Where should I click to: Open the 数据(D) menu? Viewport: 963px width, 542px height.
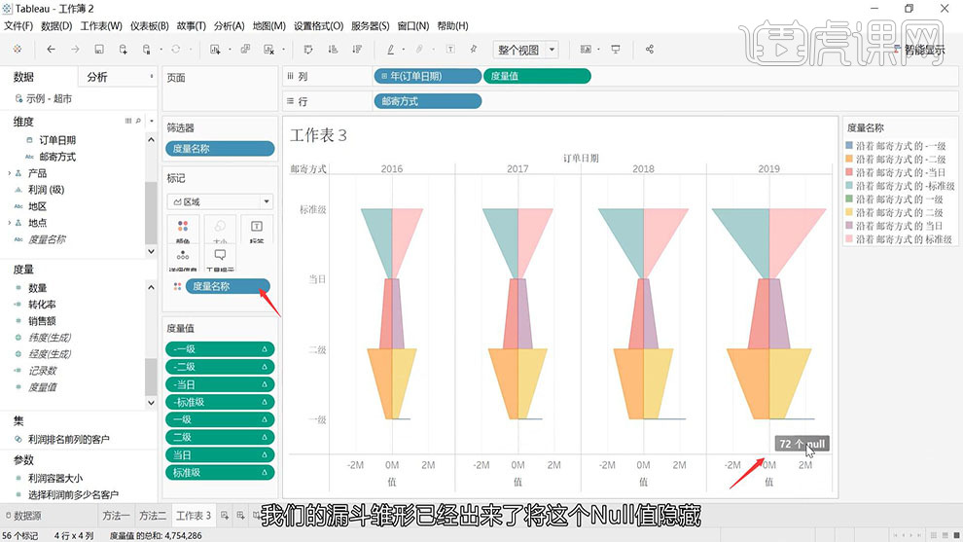click(56, 26)
